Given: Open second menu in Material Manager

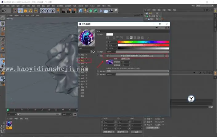Looking at the screenshot, I should 16,119.
